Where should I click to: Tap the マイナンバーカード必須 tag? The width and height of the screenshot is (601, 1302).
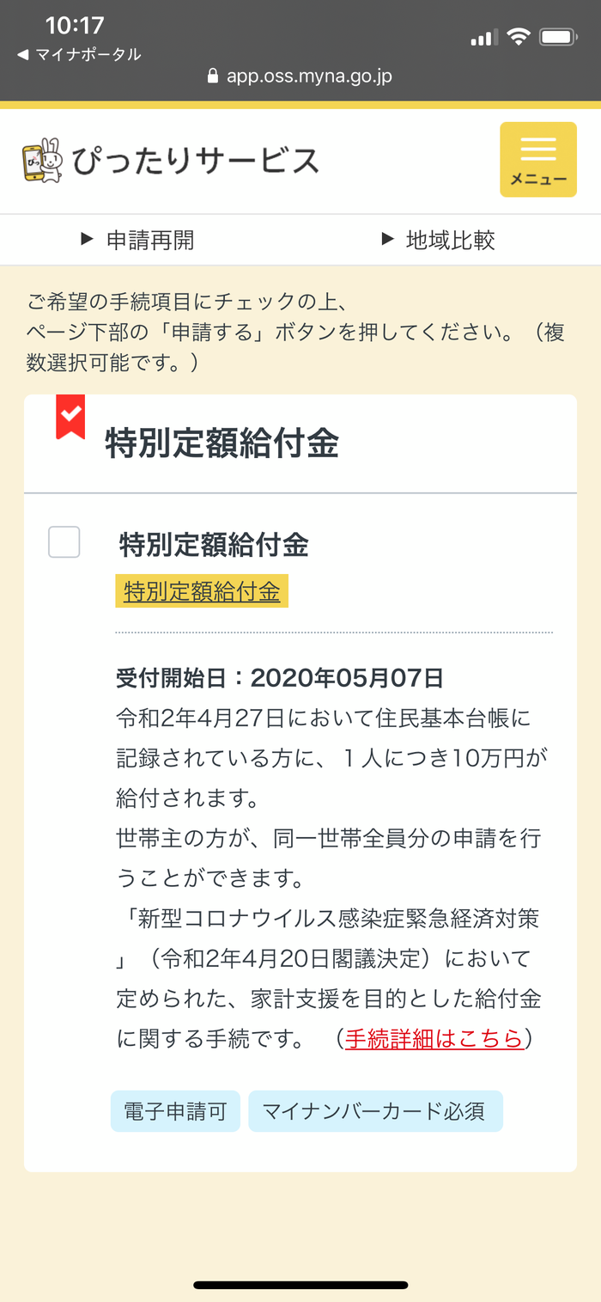tap(374, 1111)
